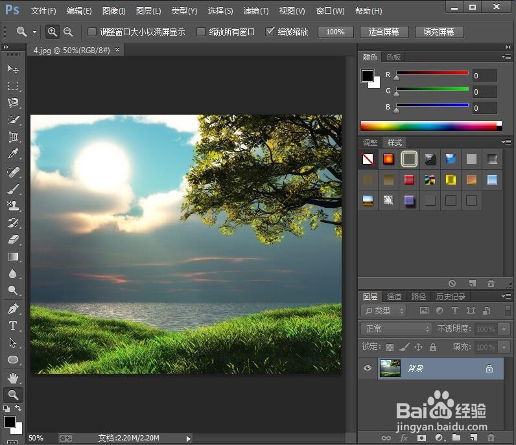
Task: Disable scrubby zoom checkbox
Action: point(270,32)
